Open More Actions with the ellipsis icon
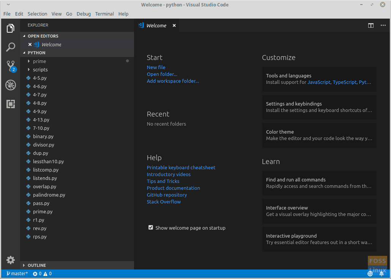The height and width of the screenshot is (279, 391). 383,25
